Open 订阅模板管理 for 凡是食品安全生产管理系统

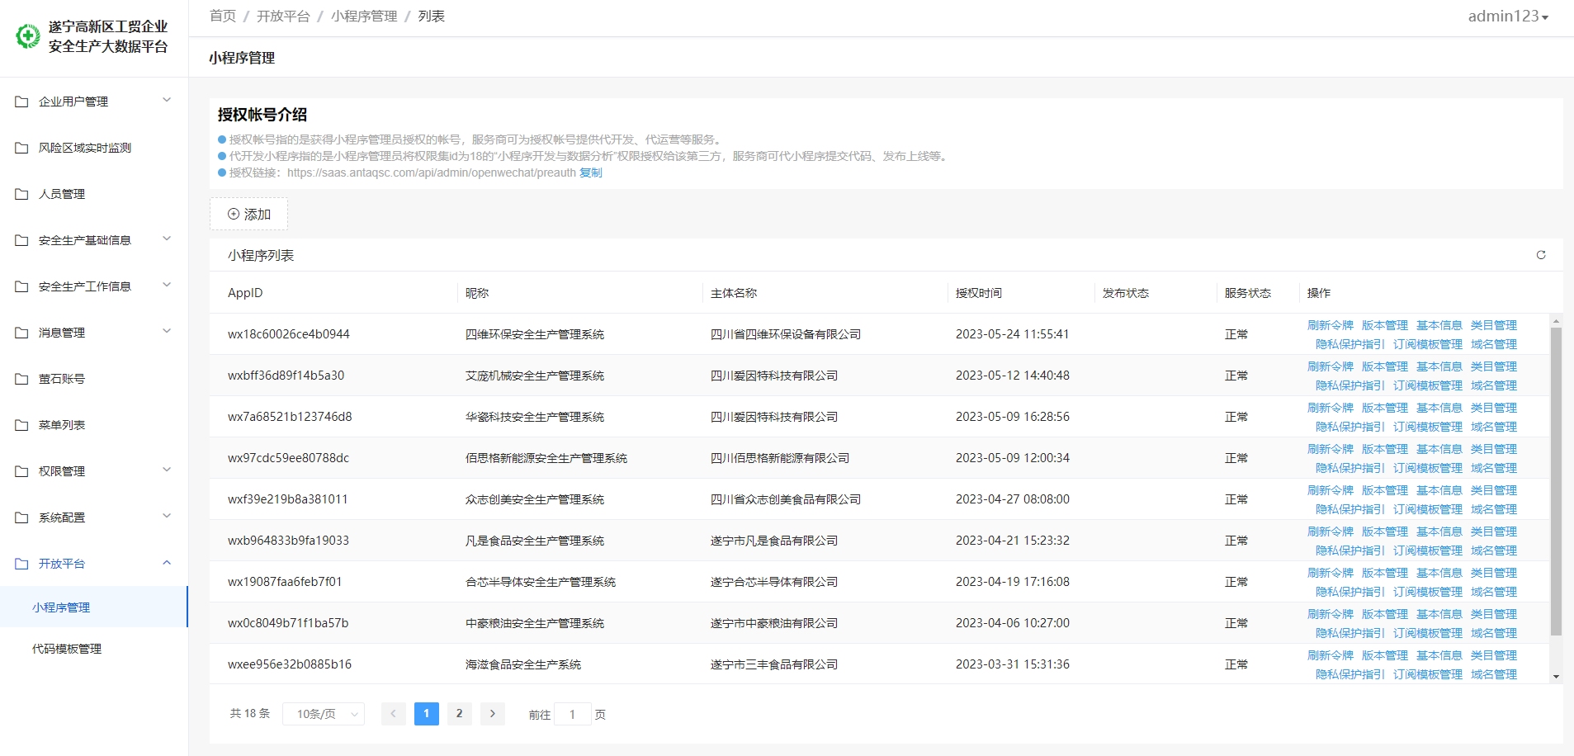tap(1428, 550)
